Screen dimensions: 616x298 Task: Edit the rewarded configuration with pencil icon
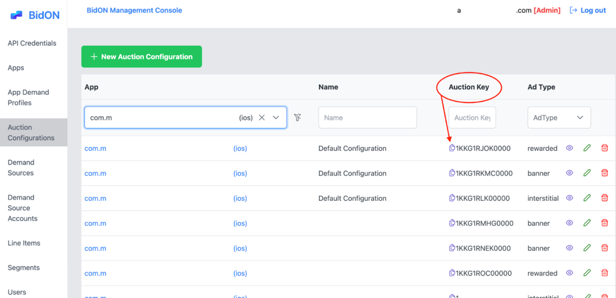coord(587,148)
